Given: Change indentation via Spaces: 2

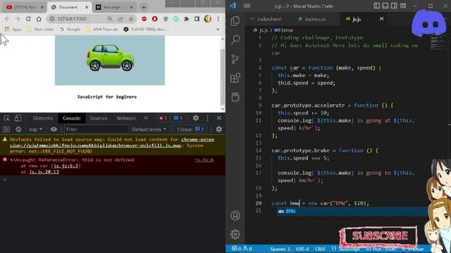Looking at the screenshot, I should click(x=280, y=249).
